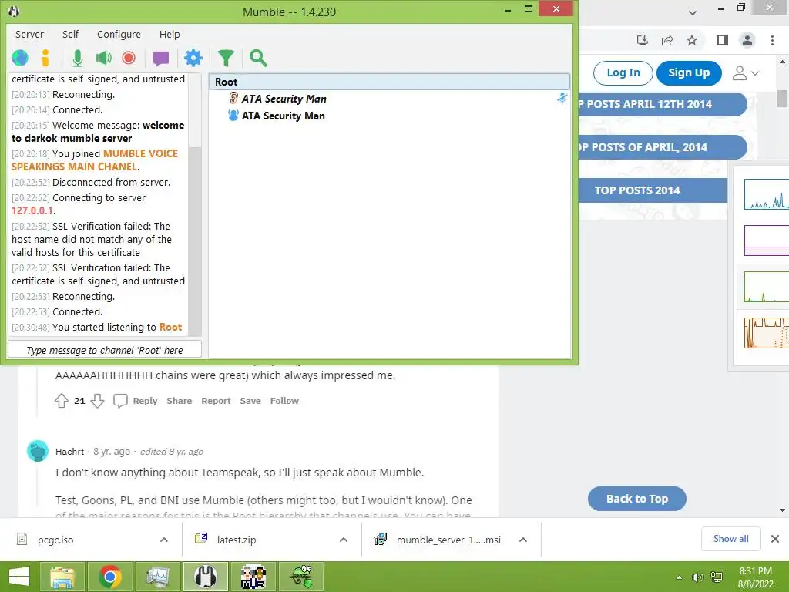789x592 pixels.
Task: Click Hachrt's avatar image
Action: [38, 451]
